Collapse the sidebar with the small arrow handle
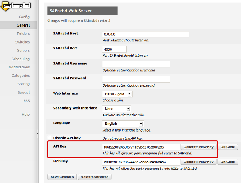 coord(38,134)
